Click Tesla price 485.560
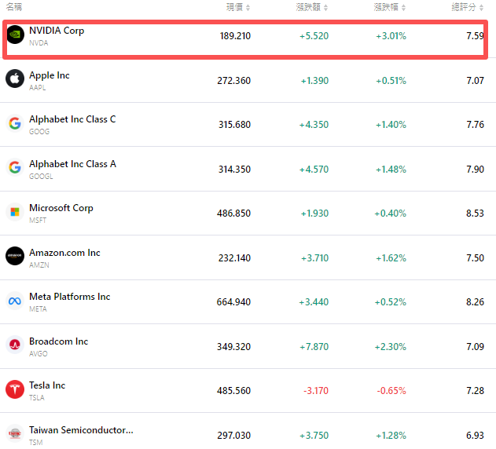 [x=233, y=391]
